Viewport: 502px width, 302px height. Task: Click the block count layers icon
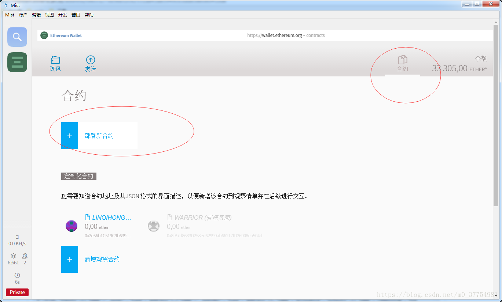click(14, 256)
